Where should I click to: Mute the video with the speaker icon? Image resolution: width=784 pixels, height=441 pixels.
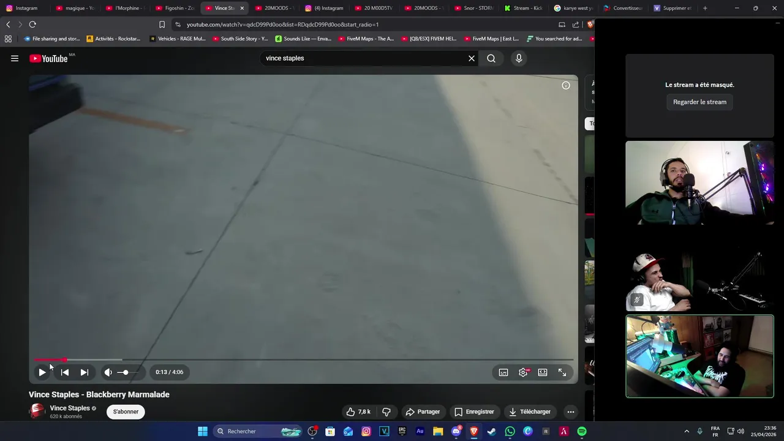108,372
